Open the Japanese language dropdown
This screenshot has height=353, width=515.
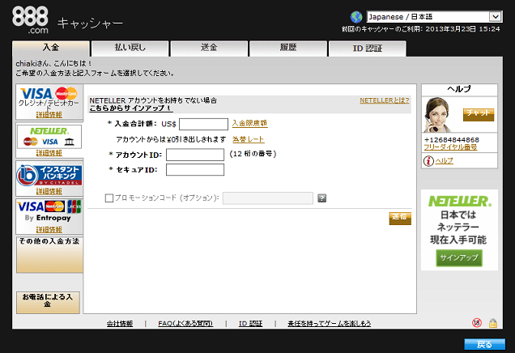pos(433,16)
